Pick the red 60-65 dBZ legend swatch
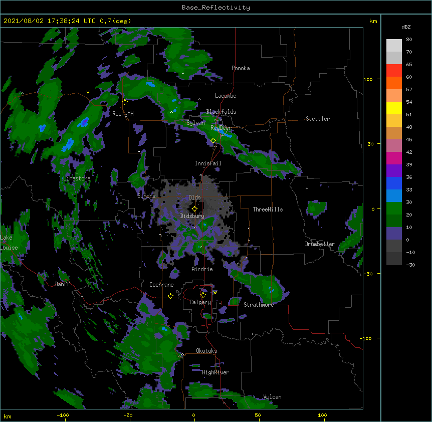 click(394, 70)
